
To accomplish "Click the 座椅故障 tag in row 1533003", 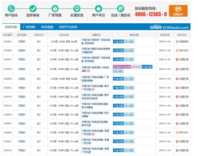I will [x=135, y=67].
